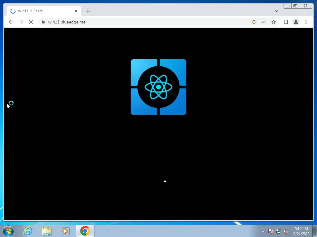Open the Windows Start menu orb

click(x=8, y=231)
